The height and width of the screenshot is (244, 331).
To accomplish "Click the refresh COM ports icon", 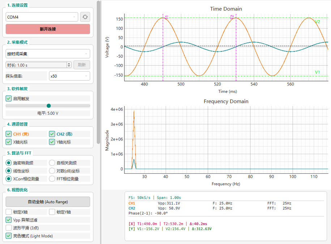I will [85, 17].
